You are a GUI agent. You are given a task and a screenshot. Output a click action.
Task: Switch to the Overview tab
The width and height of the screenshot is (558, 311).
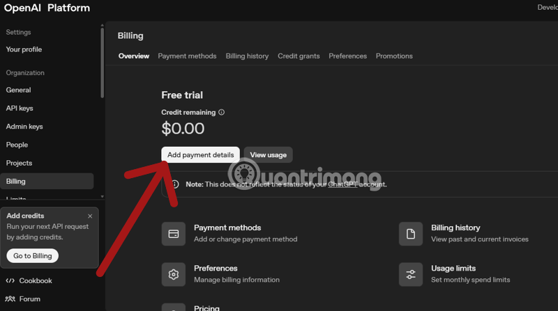point(134,56)
